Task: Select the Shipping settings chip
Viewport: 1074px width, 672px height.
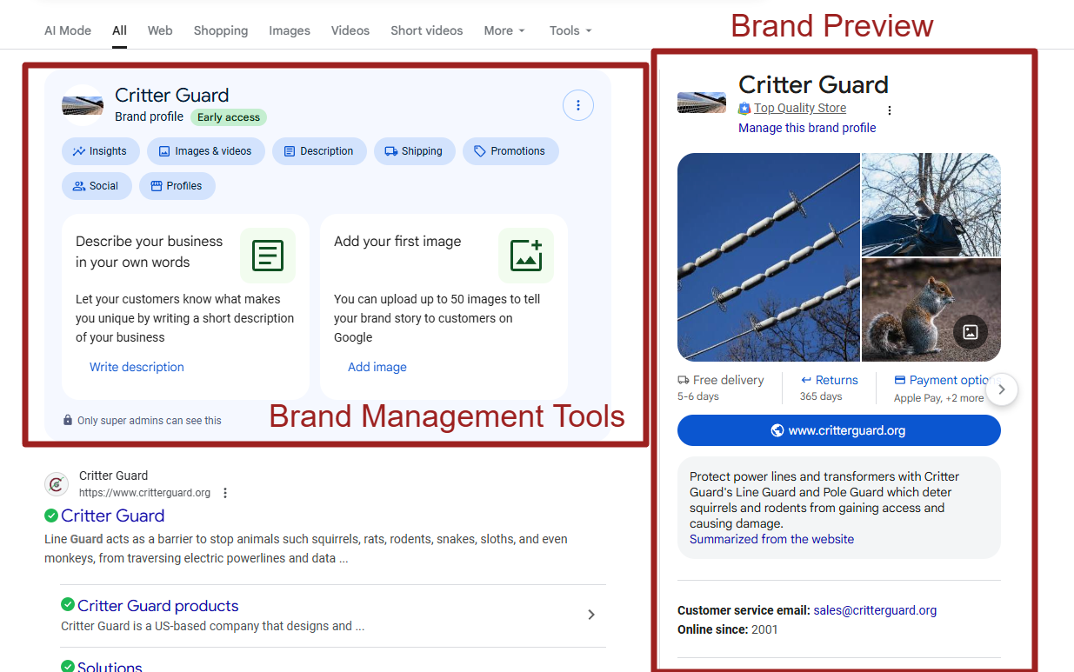Action: (415, 150)
